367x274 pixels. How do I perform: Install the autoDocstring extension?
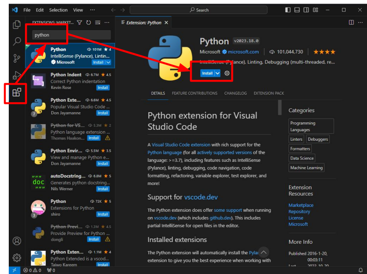tap(103, 189)
